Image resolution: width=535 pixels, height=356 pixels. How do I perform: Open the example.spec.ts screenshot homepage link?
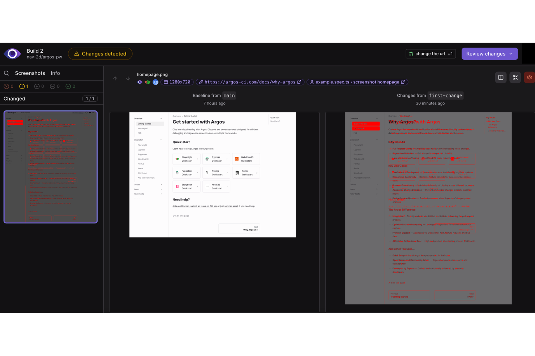tap(358, 82)
